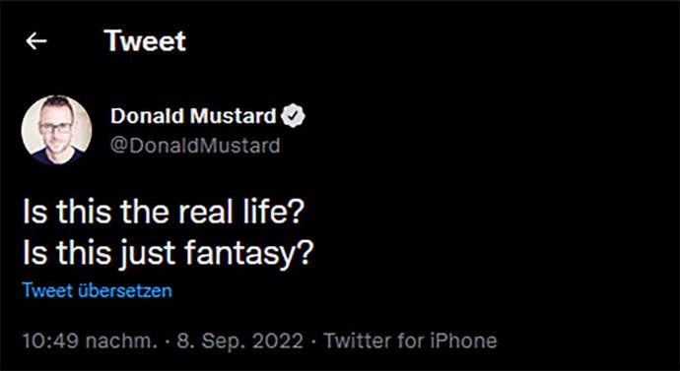Screen dimensions: 680x371
Task: Click the 8. Sep. 2022 date
Action: pyautogui.click(x=240, y=341)
